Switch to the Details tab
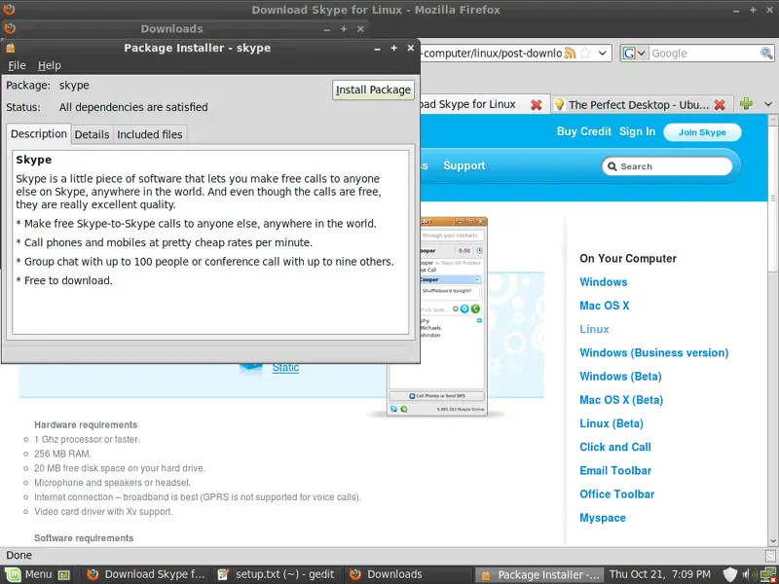779x584 pixels. pos(92,134)
